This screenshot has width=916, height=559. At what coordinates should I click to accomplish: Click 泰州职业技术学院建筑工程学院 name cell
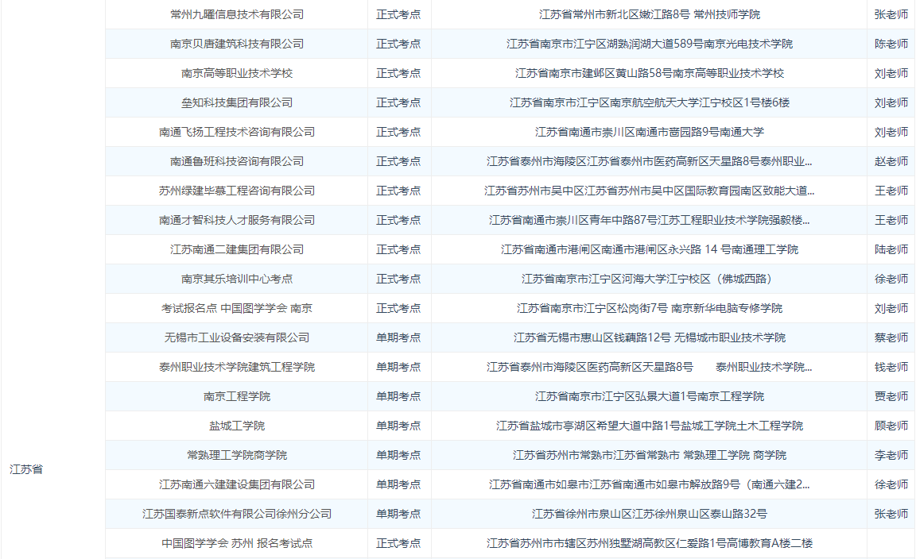point(236,367)
